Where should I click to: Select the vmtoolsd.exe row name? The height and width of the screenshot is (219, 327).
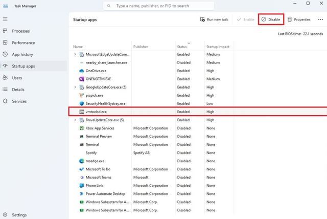coord(96,112)
